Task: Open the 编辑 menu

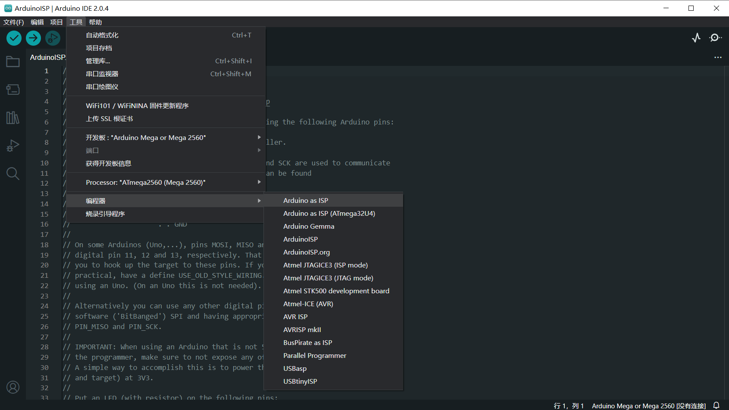Action: (x=37, y=22)
